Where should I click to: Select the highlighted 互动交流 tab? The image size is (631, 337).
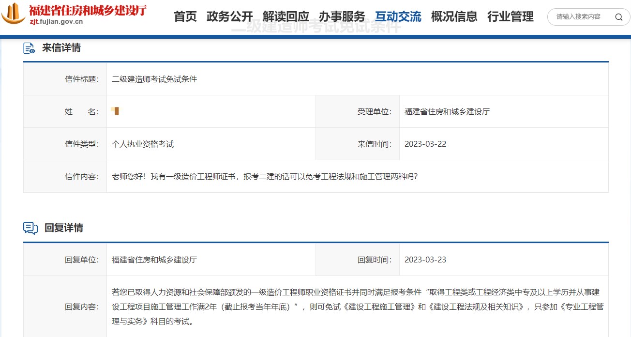pos(398,16)
